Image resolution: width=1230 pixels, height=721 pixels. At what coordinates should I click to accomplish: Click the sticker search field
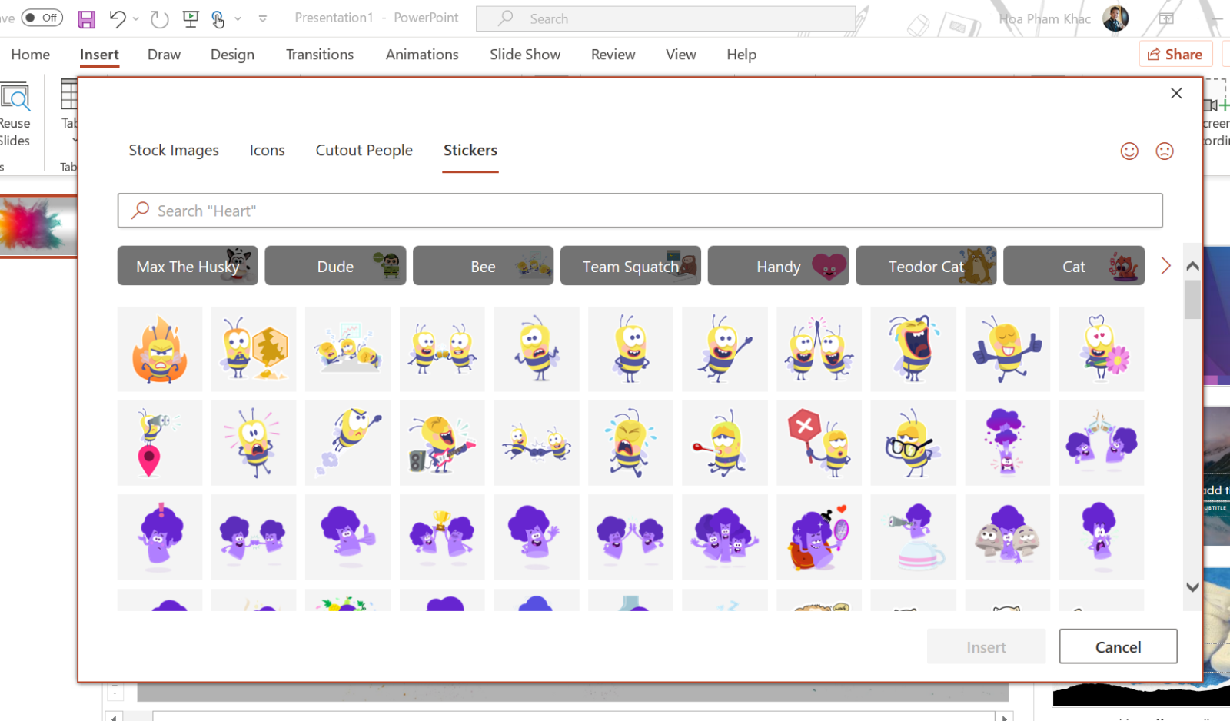640,211
